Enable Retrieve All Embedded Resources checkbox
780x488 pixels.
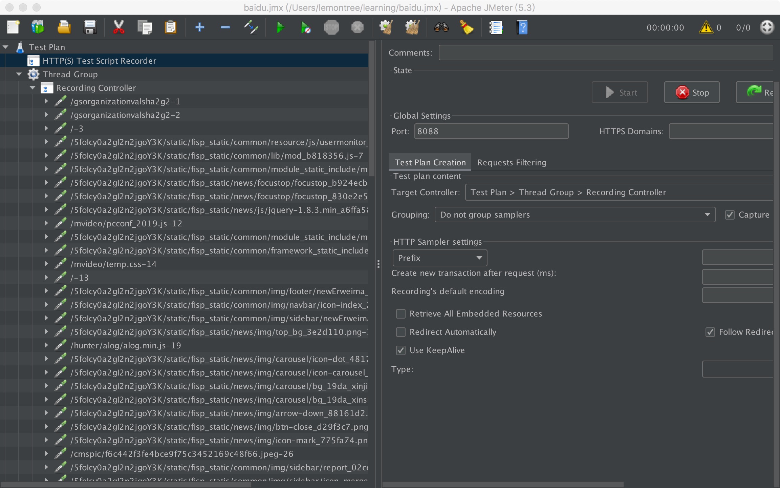pyautogui.click(x=401, y=314)
